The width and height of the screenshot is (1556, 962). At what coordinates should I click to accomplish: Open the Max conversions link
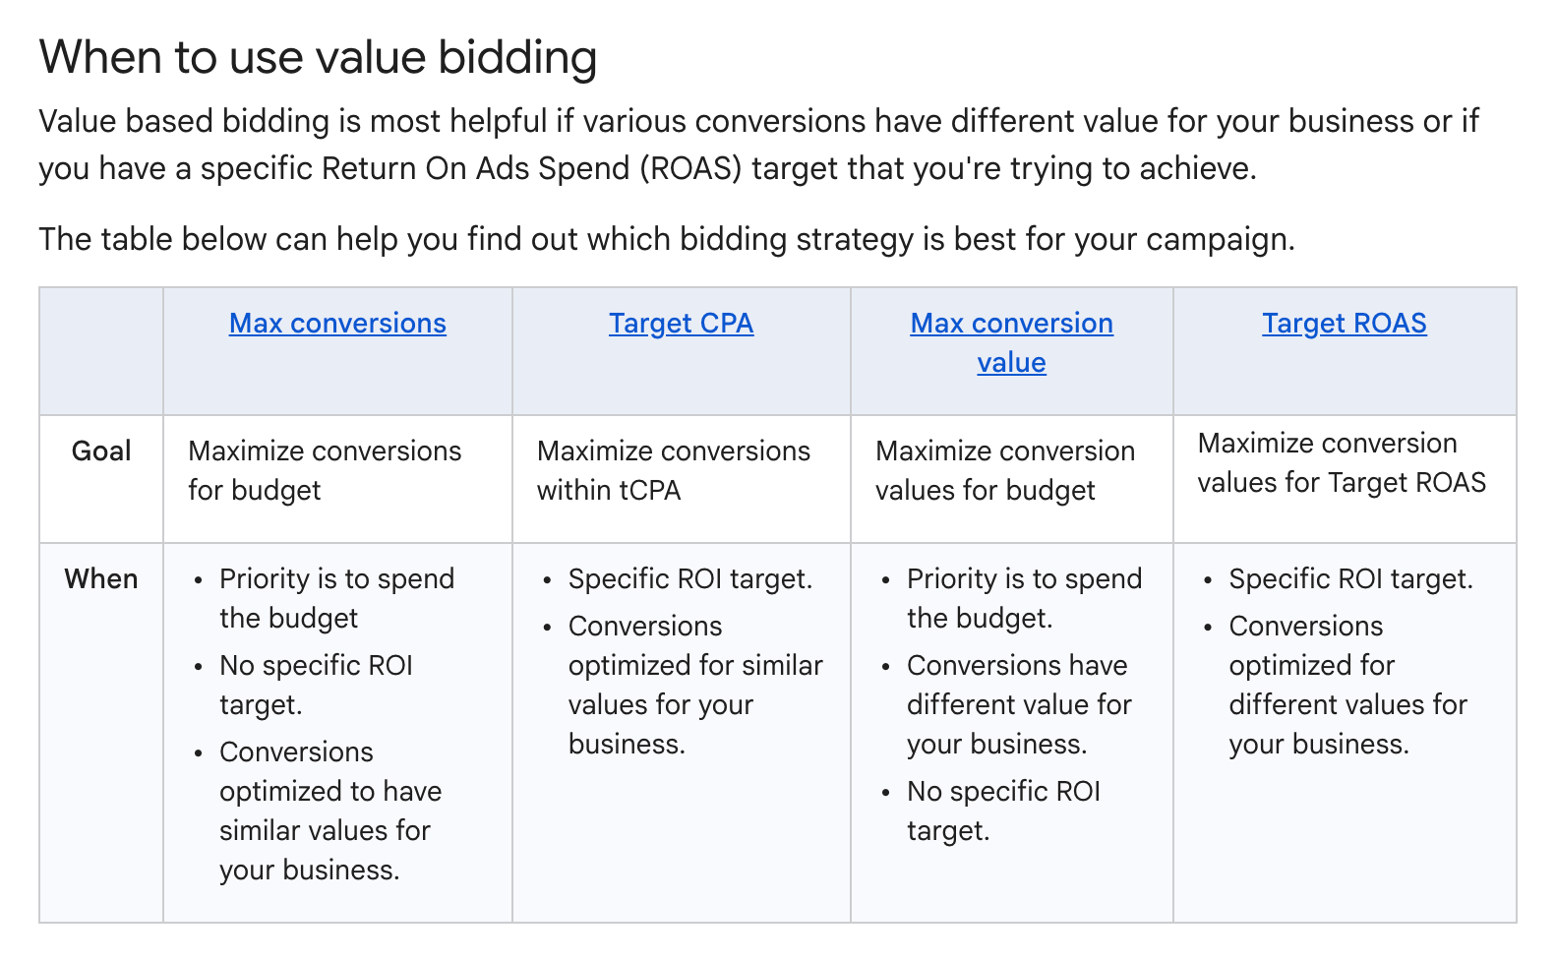coord(337,324)
